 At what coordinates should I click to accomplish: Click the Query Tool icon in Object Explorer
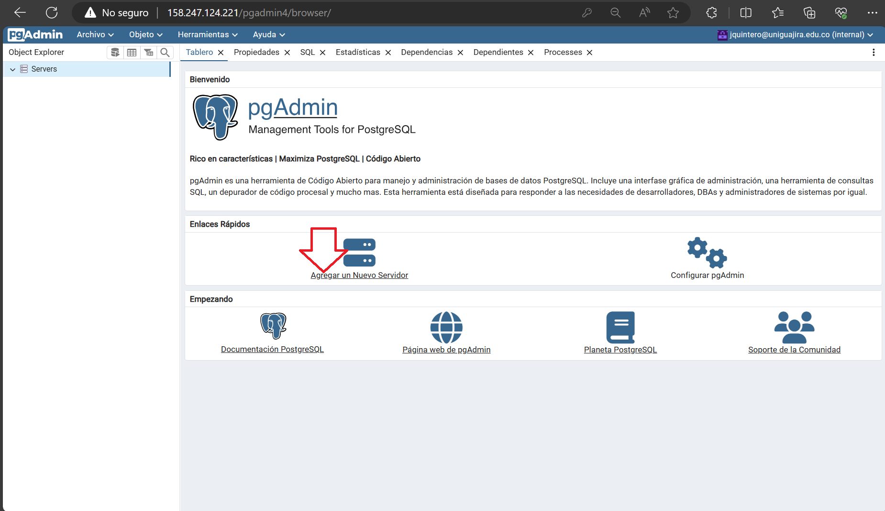(115, 53)
